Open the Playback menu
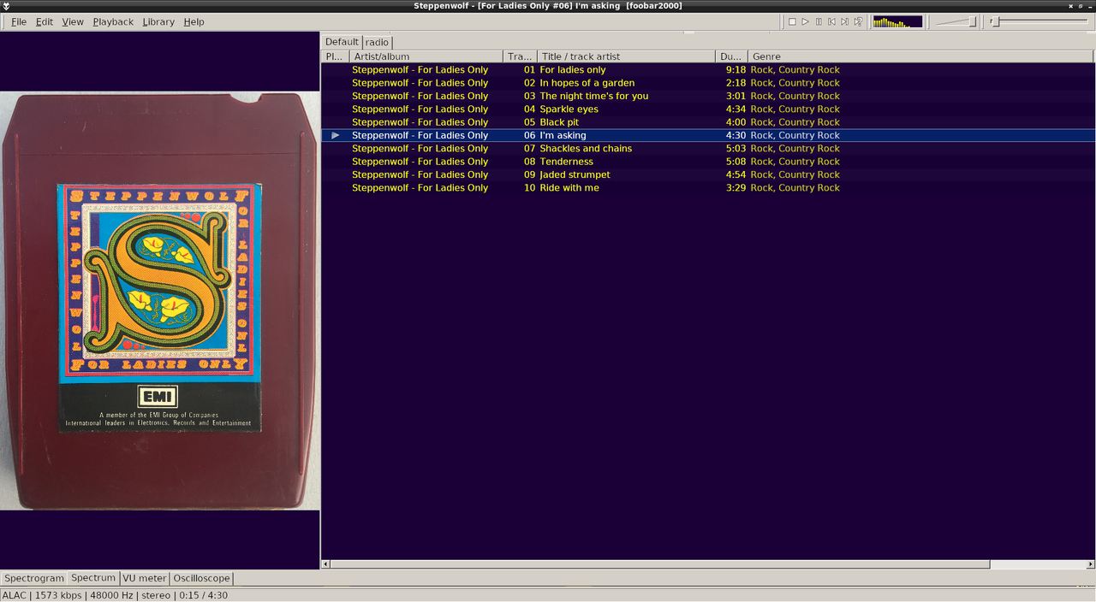 113,21
